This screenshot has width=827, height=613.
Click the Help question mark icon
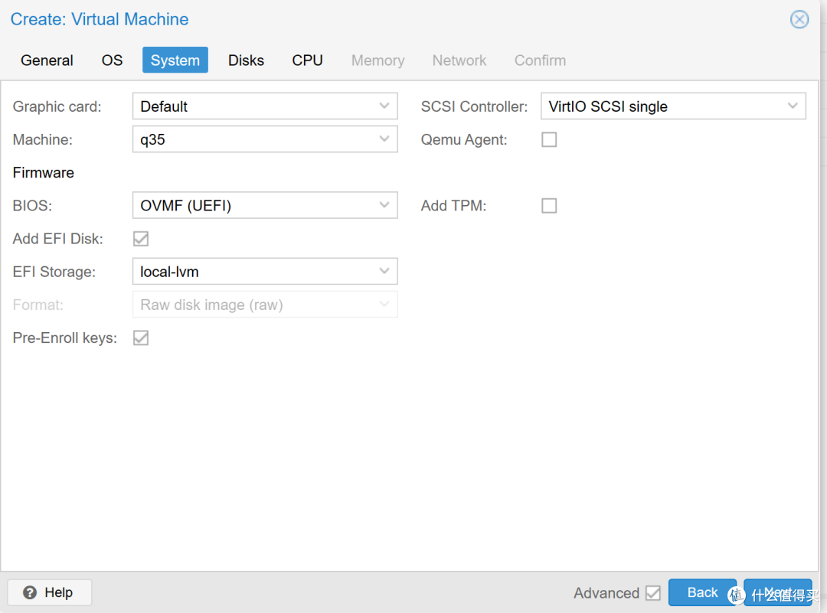point(30,592)
